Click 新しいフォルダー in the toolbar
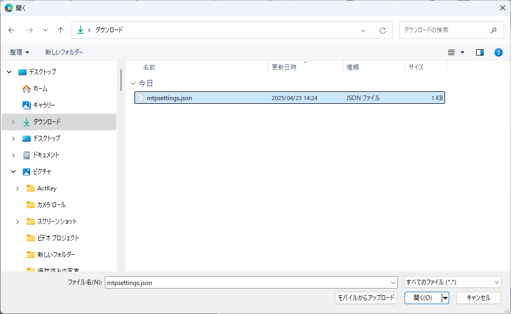The height and width of the screenshot is (314, 511). (64, 52)
